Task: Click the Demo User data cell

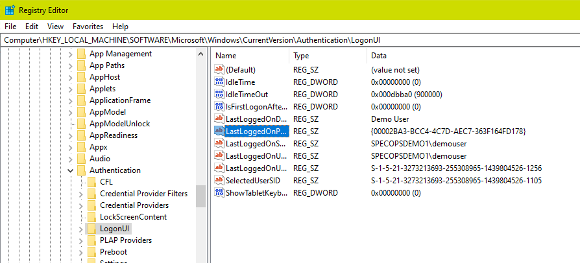Action: (x=390, y=119)
